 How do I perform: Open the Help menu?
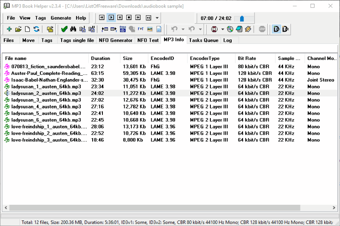81,18
